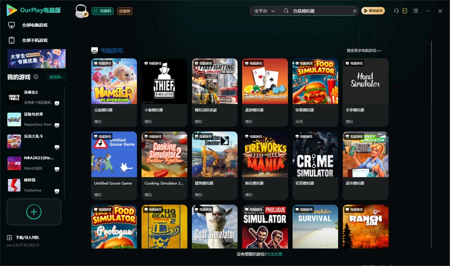Open the Goat Simulator game card
This screenshot has height=266, width=450.
(x=215, y=226)
